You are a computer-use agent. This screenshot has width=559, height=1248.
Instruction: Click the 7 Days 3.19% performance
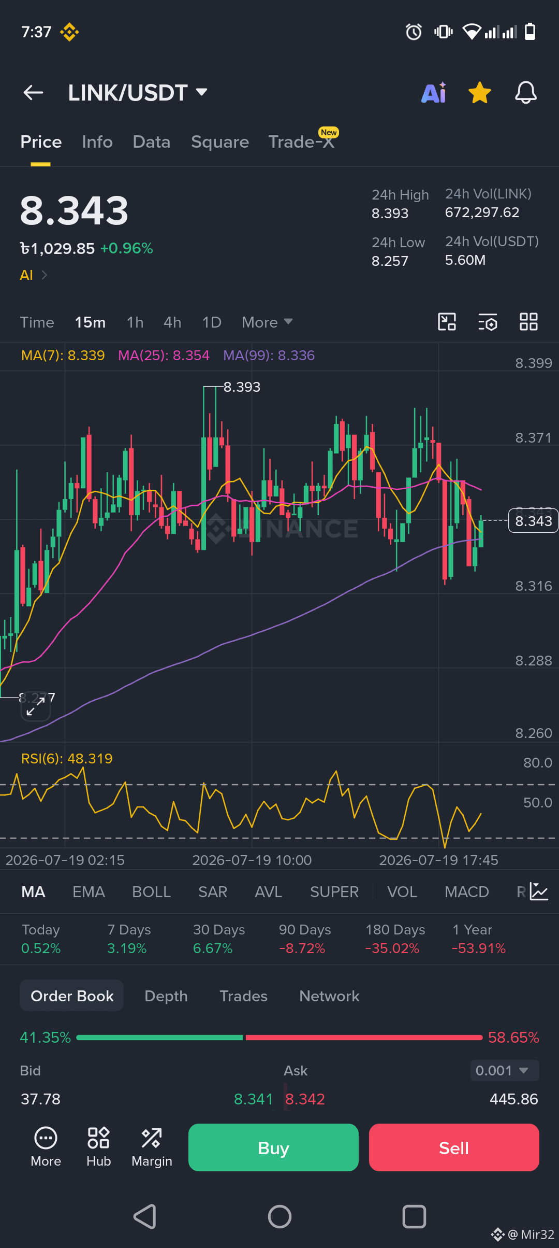tap(129, 939)
